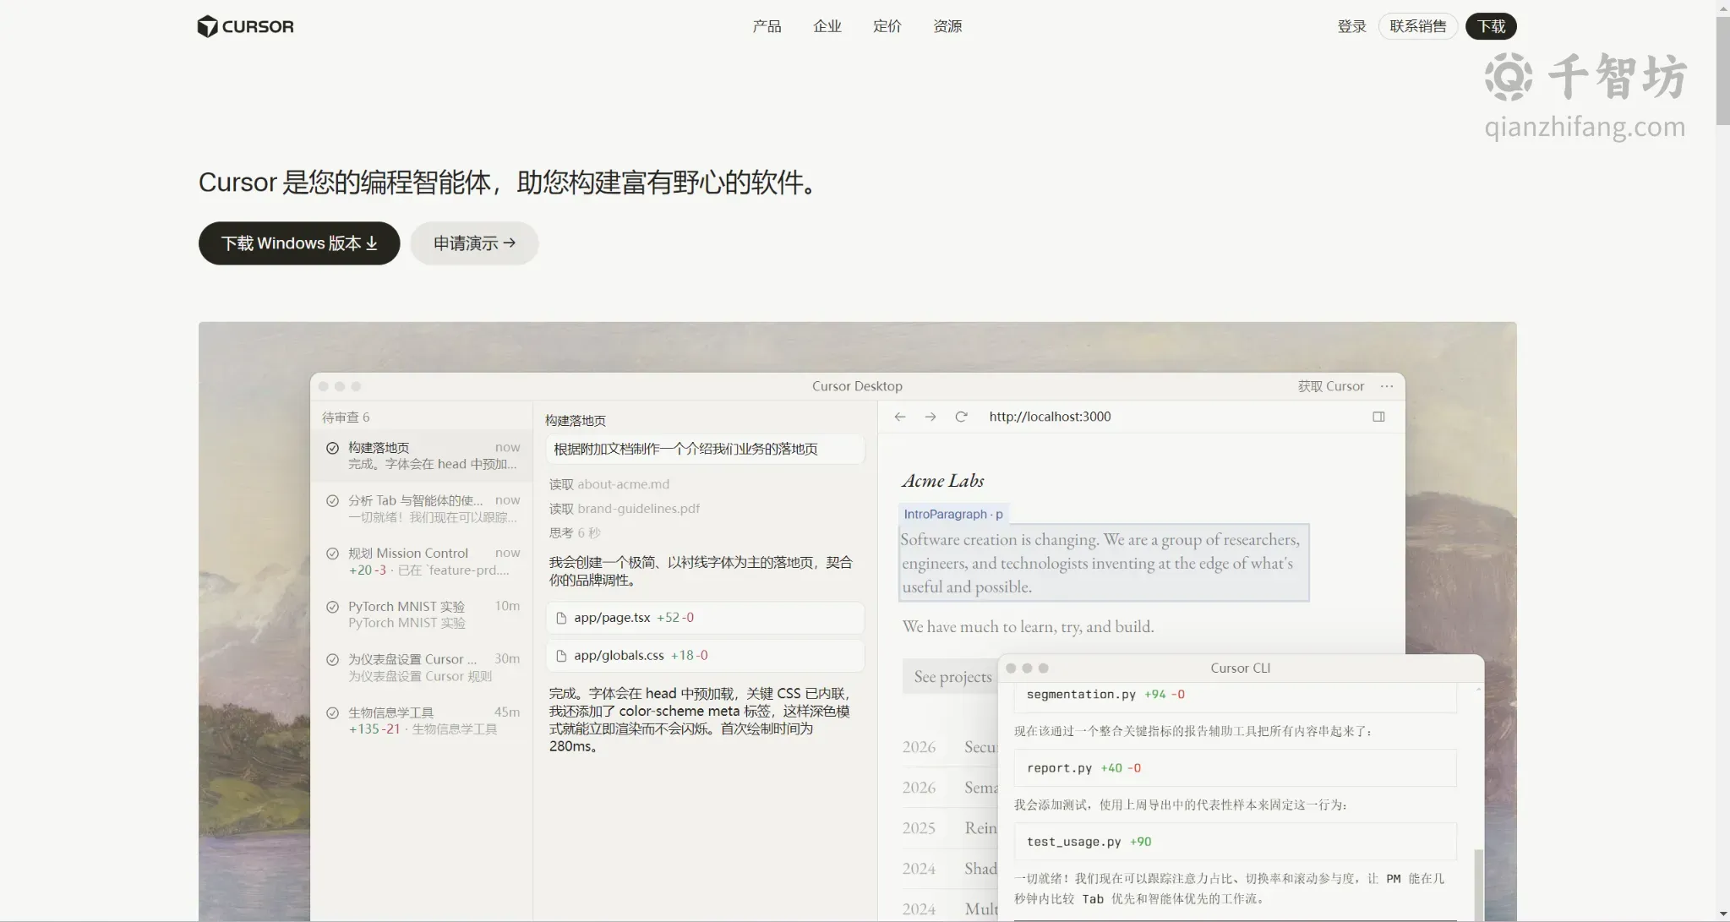Viewport: 1730px width, 922px height.
Task: Select 规划 Mission Control task row
Action: [x=422, y=561]
